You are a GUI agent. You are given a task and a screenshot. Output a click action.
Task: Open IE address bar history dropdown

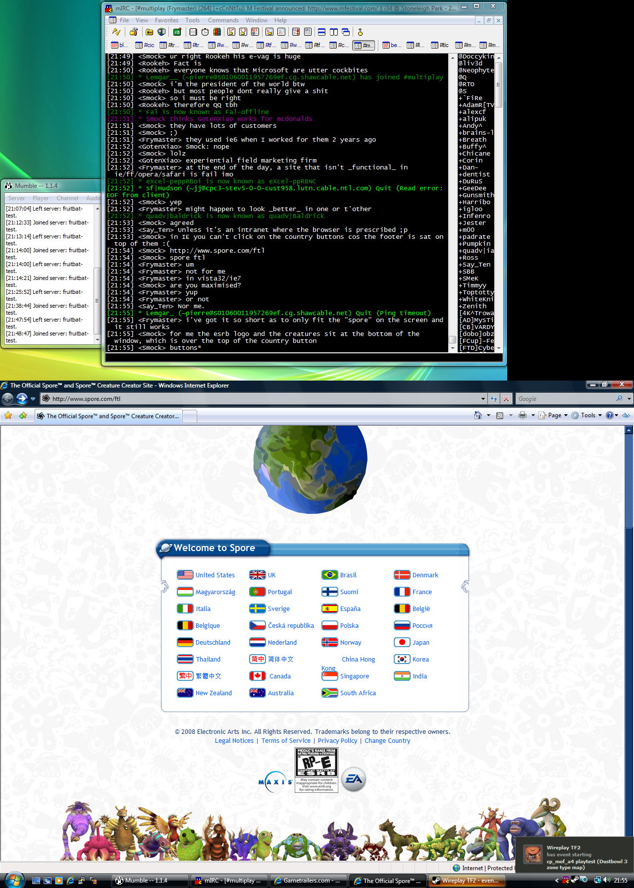click(483, 398)
